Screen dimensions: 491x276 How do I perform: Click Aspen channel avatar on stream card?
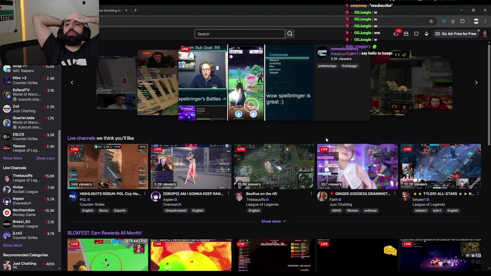[156, 197]
